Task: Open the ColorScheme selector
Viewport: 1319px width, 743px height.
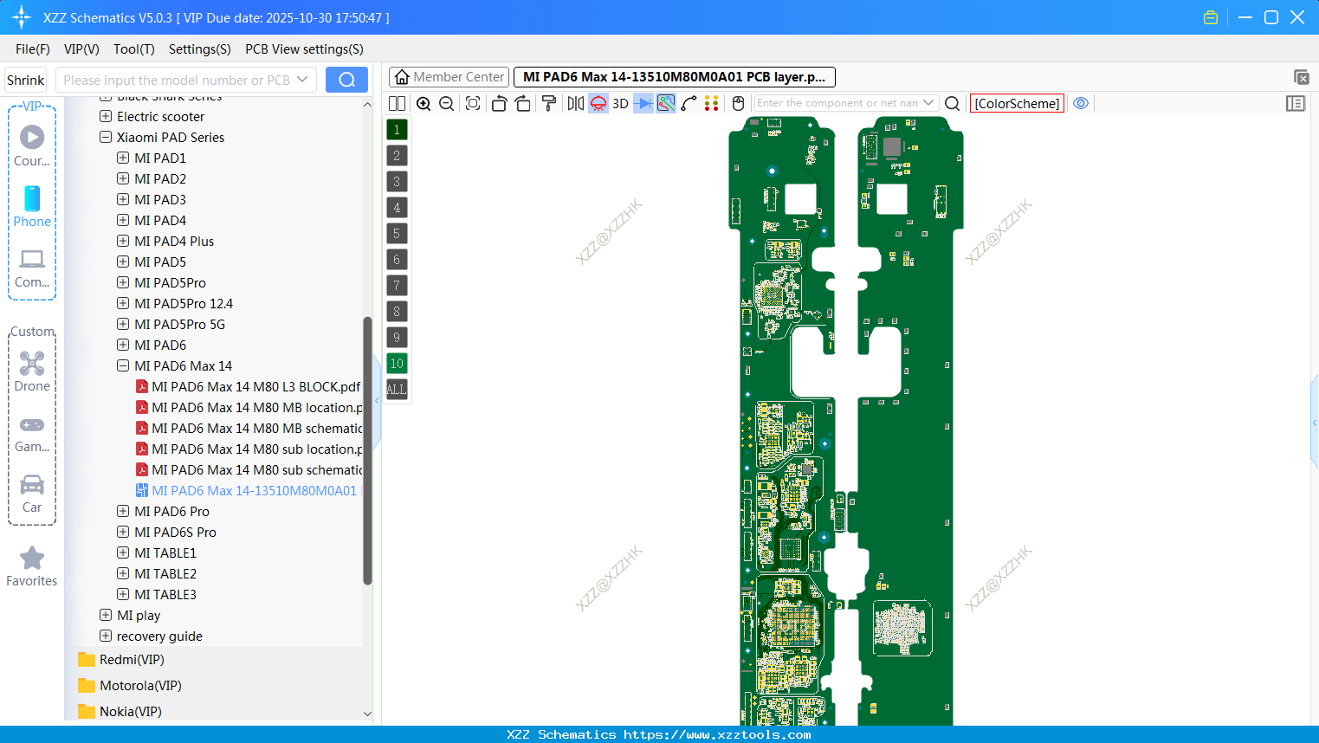Action: pos(1017,103)
